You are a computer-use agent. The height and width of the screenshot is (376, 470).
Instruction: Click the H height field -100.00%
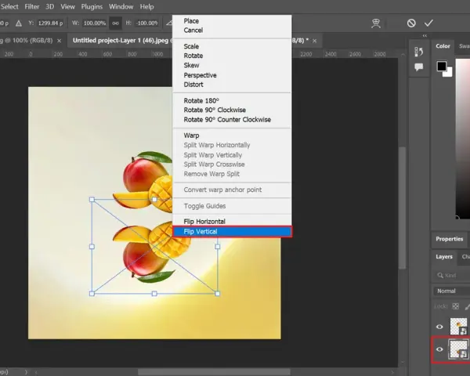[146, 23]
